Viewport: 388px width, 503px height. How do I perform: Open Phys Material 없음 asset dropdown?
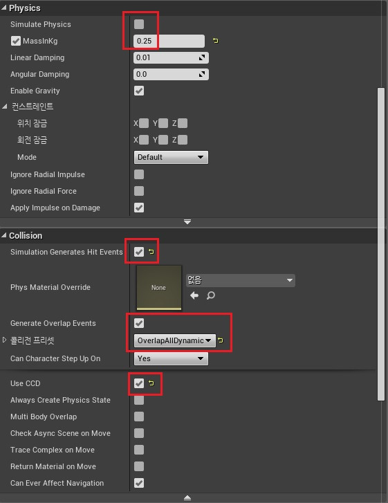click(241, 280)
